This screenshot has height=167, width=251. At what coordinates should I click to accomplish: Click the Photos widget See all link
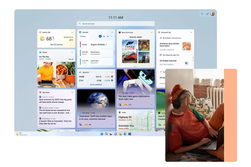coord(71,59)
